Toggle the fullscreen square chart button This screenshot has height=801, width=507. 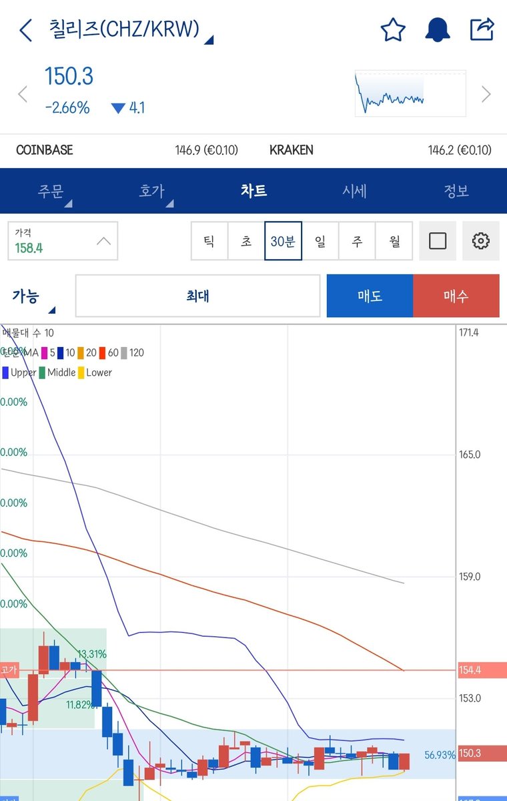tap(438, 241)
